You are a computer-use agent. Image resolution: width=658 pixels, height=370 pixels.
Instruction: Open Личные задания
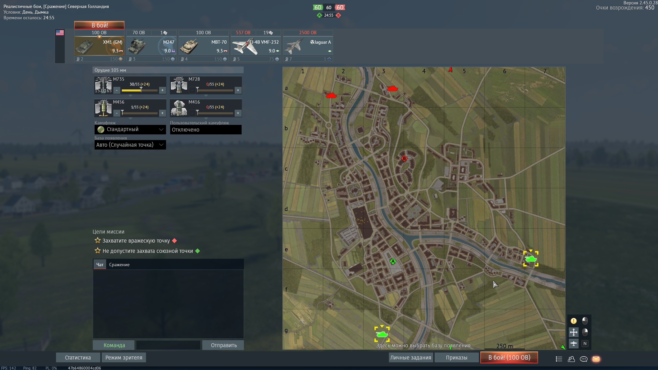tap(411, 357)
